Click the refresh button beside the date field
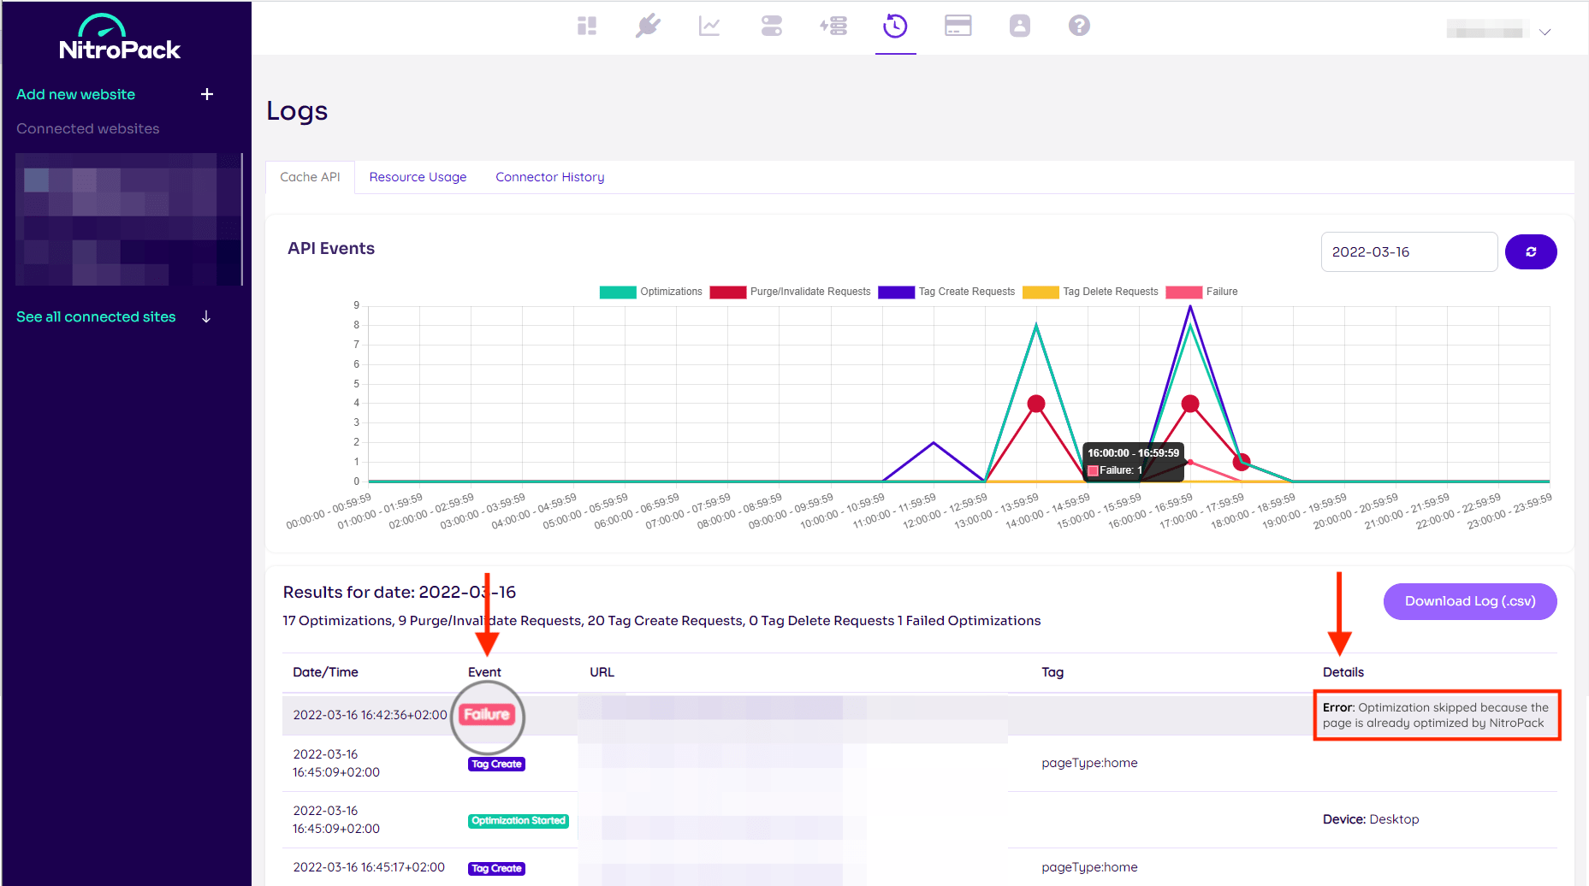The image size is (1589, 886). 1531,251
